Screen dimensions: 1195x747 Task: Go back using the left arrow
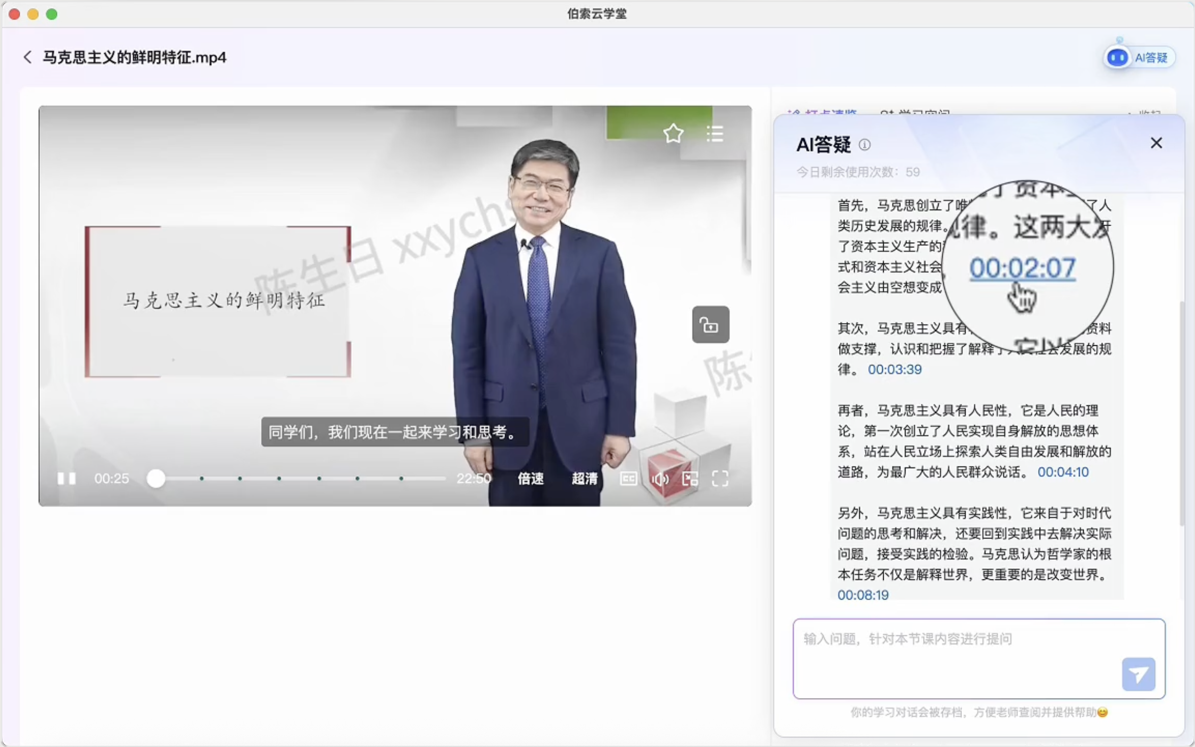tap(28, 57)
